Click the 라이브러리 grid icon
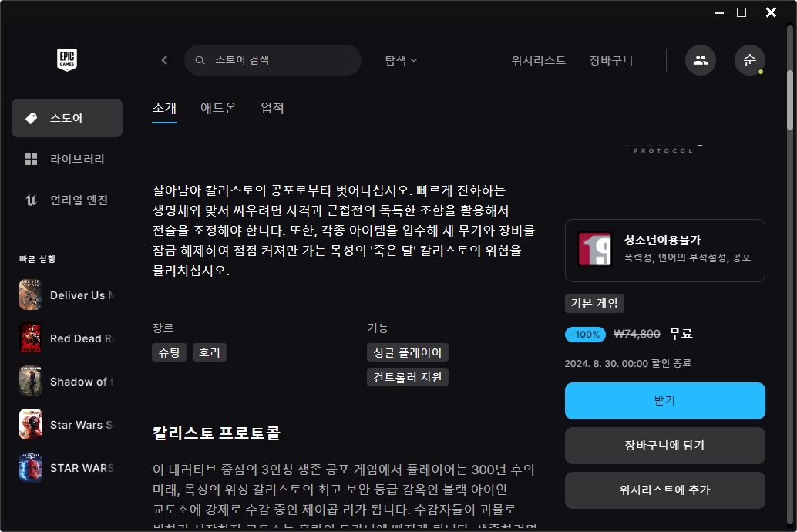 [x=31, y=159]
